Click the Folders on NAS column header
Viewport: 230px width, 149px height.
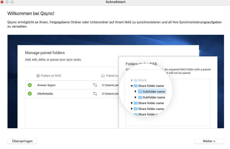pyautogui.click(x=51, y=76)
